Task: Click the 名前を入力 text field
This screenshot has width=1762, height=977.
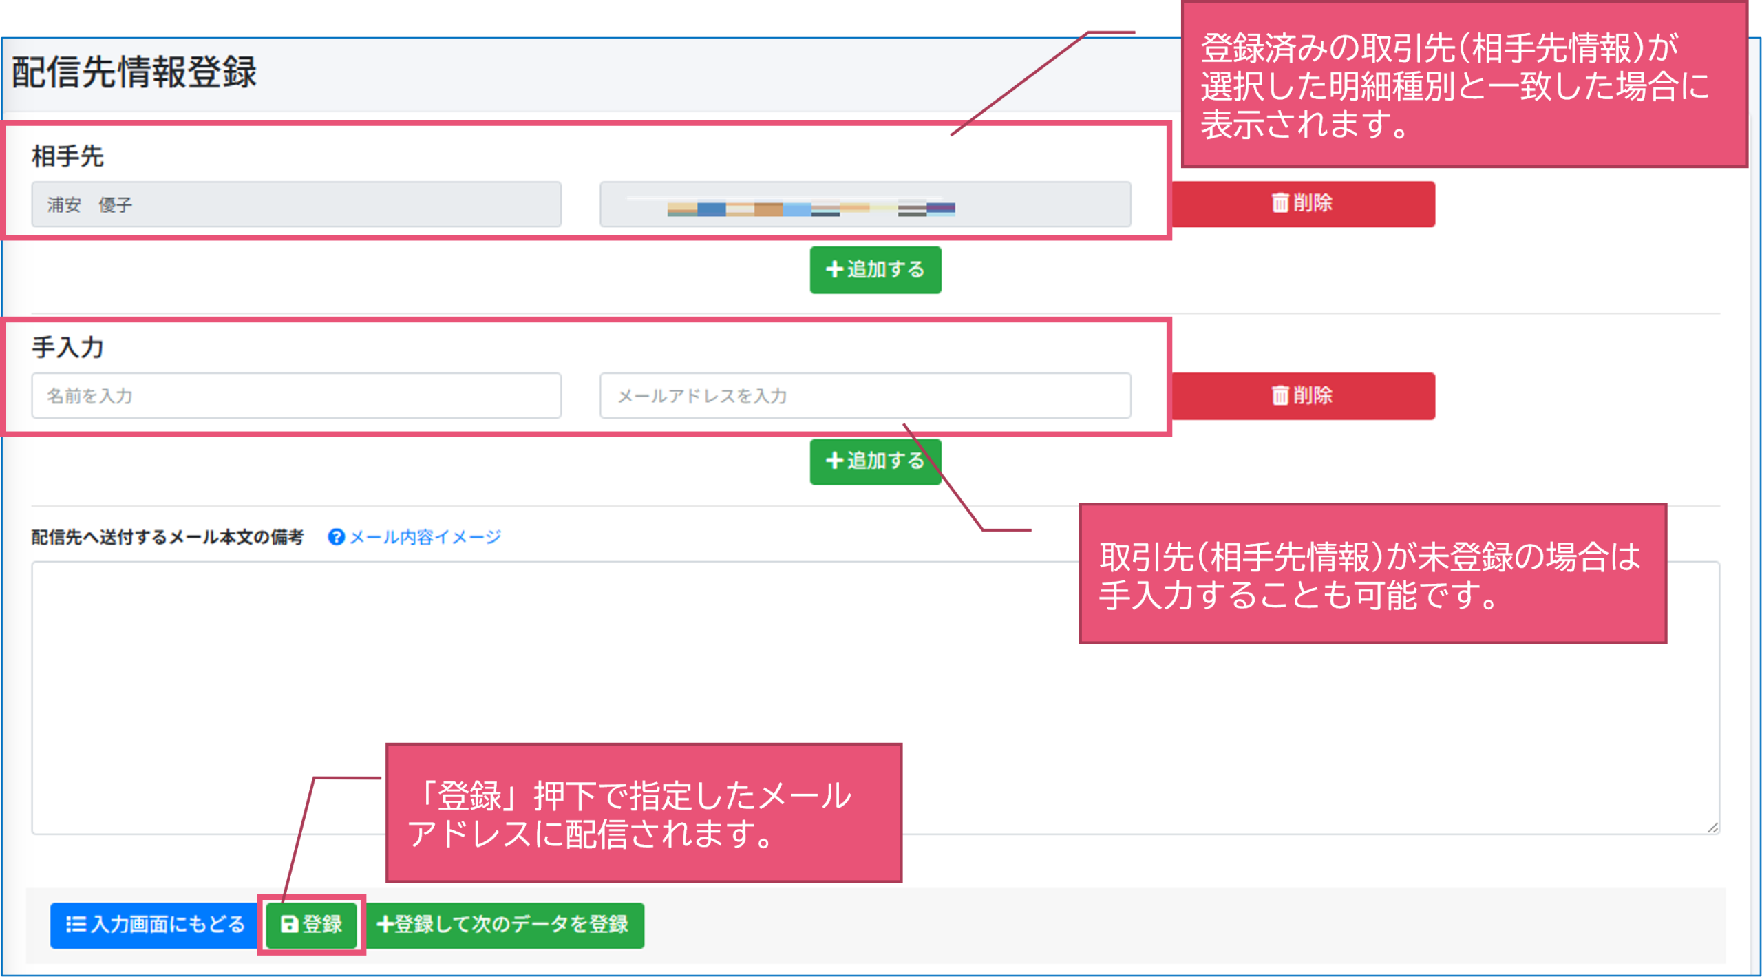Action: point(296,396)
